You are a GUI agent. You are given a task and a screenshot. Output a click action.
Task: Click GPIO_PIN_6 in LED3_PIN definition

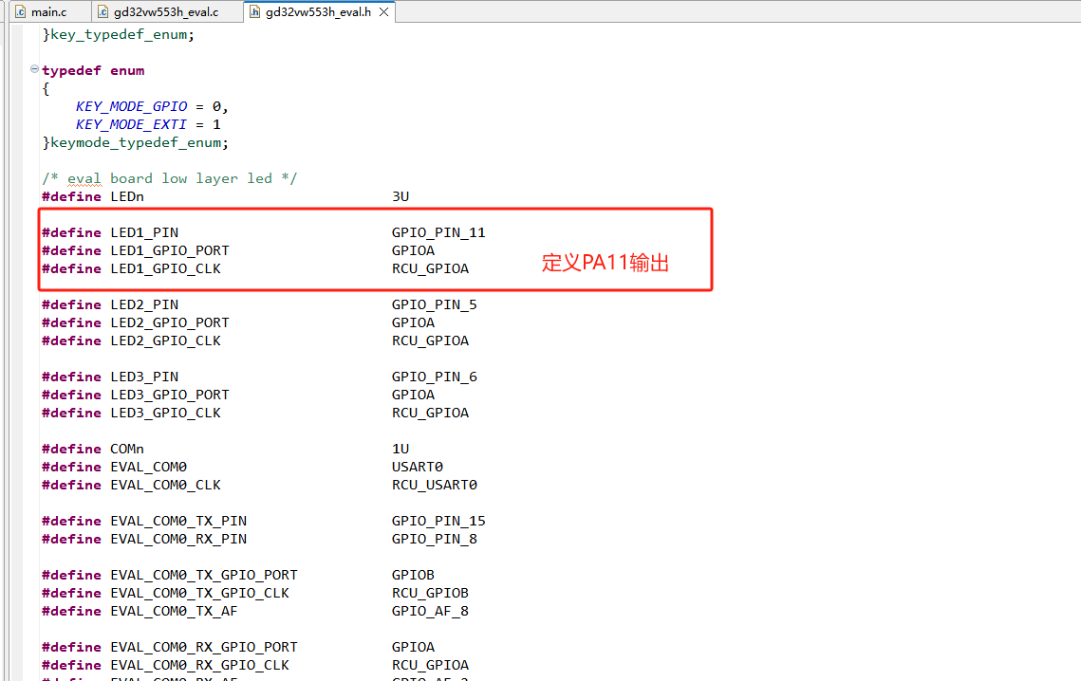tap(435, 377)
